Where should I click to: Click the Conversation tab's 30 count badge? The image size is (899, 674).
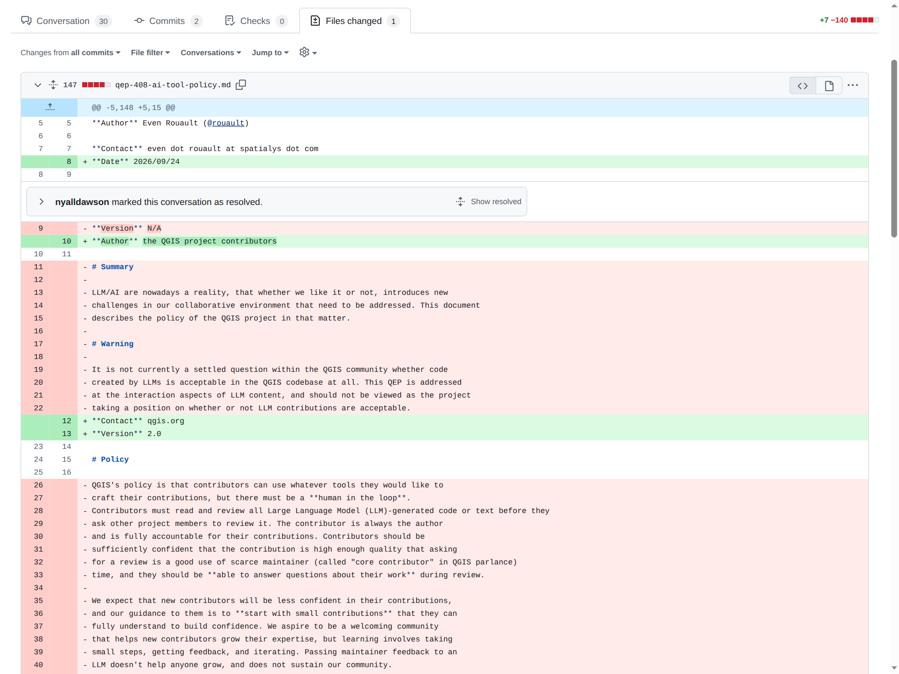click(x=103, y=21)
